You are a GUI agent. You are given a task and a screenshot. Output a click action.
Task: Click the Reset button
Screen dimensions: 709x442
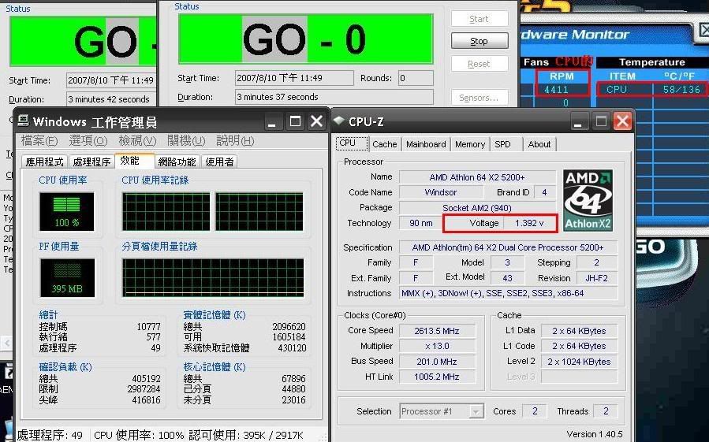tap(480, 64)
